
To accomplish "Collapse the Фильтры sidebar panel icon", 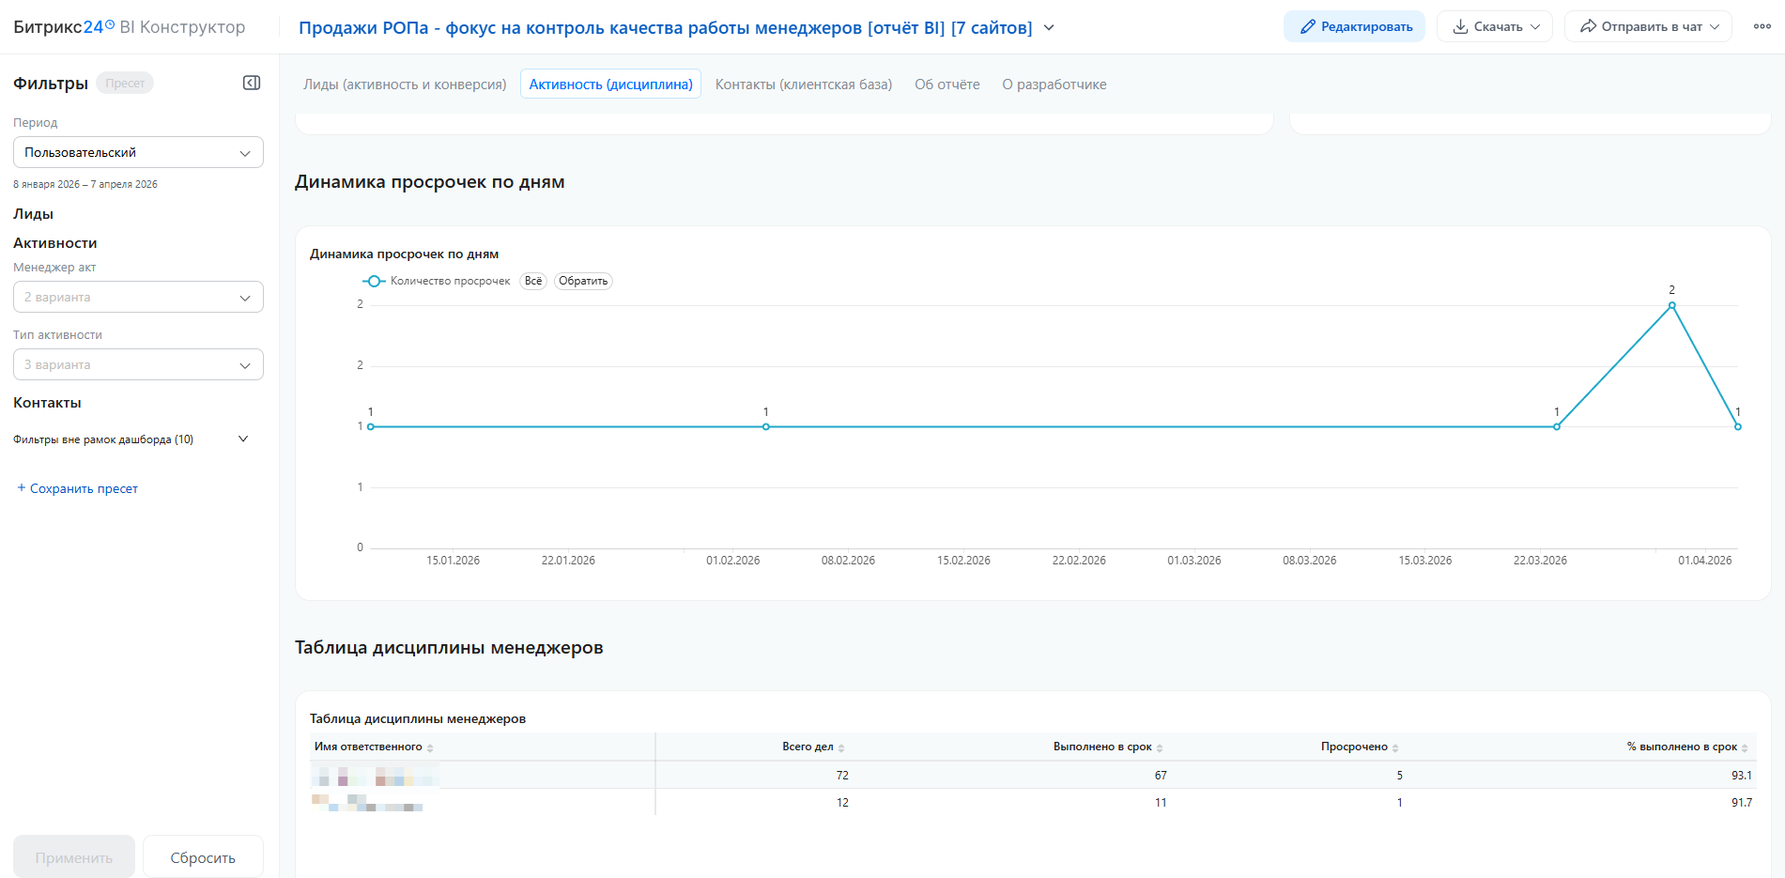I will pyautogui.click(x=252, y=84).
